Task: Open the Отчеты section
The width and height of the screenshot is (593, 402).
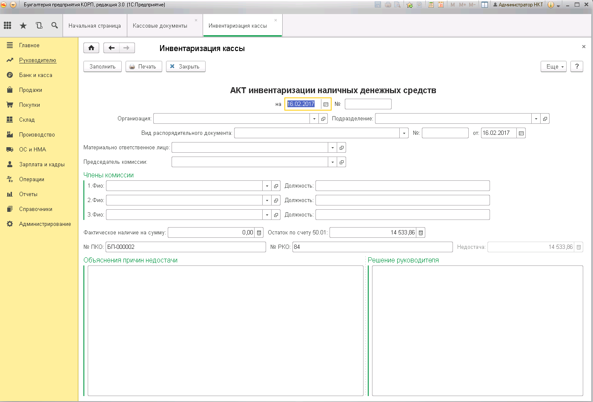Action: (x=28, y=194)
